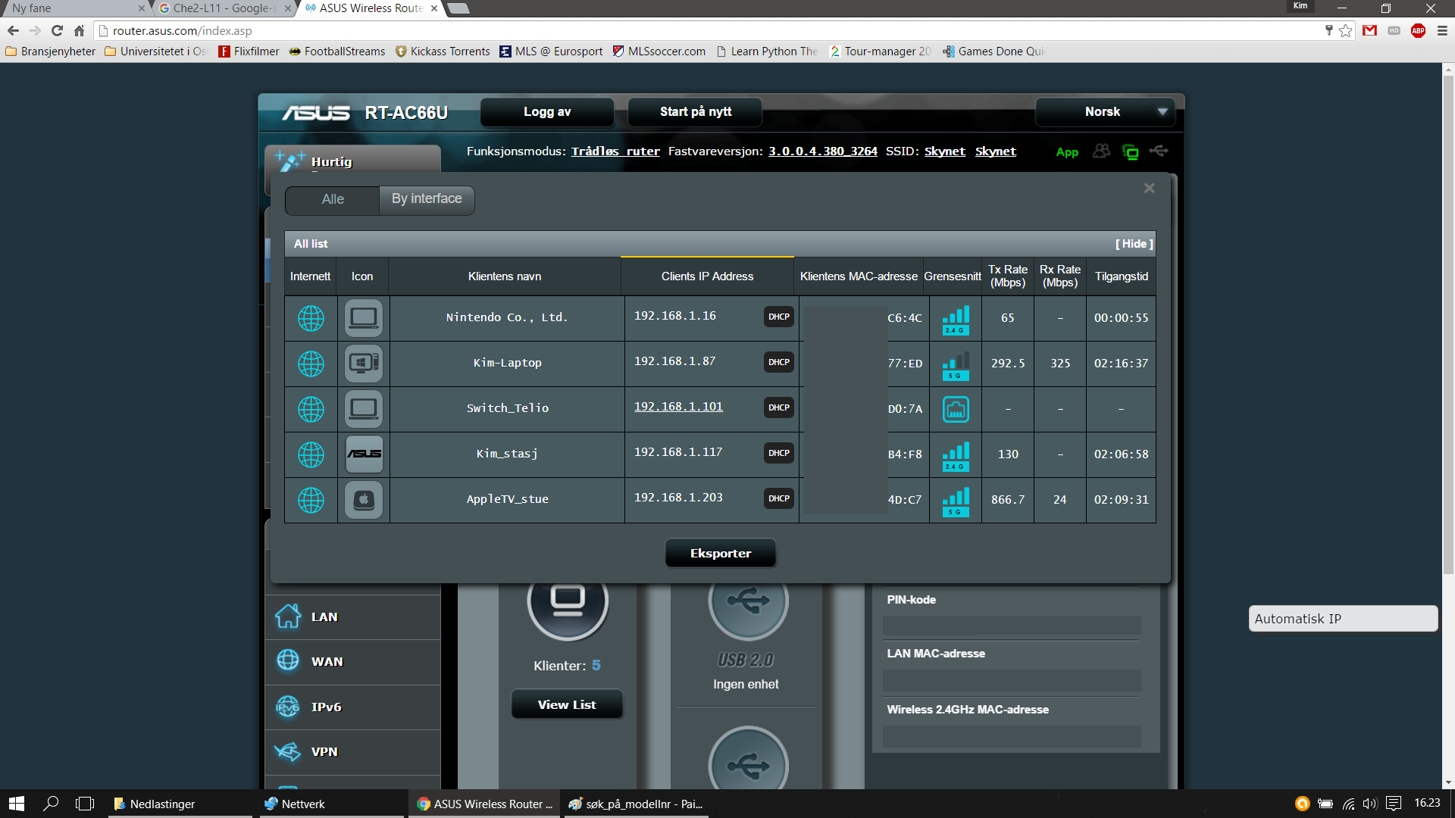This screenshot has height=818, width=1455.
Task: Click the Kim-Laptop client name
Action: (507, 363)
